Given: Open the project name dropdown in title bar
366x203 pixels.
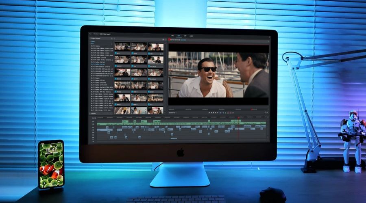Looking at the screenshot, I should [x=105, y=34].
